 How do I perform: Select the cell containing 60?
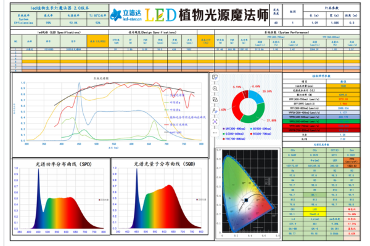pyautogui.click(x=276, y=23)
